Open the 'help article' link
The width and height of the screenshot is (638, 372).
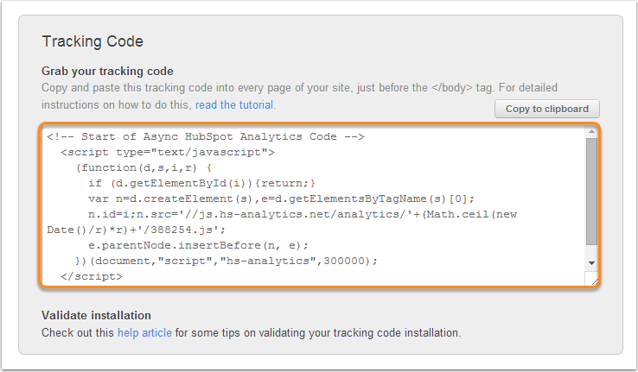pyautogui.click(x=145, y=332)
